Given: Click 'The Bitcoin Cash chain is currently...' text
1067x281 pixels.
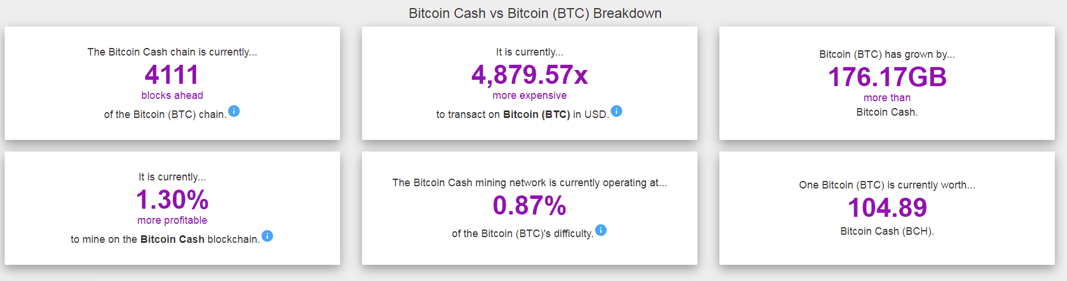Looking at the screenshot, I should (x=172, y=52).
